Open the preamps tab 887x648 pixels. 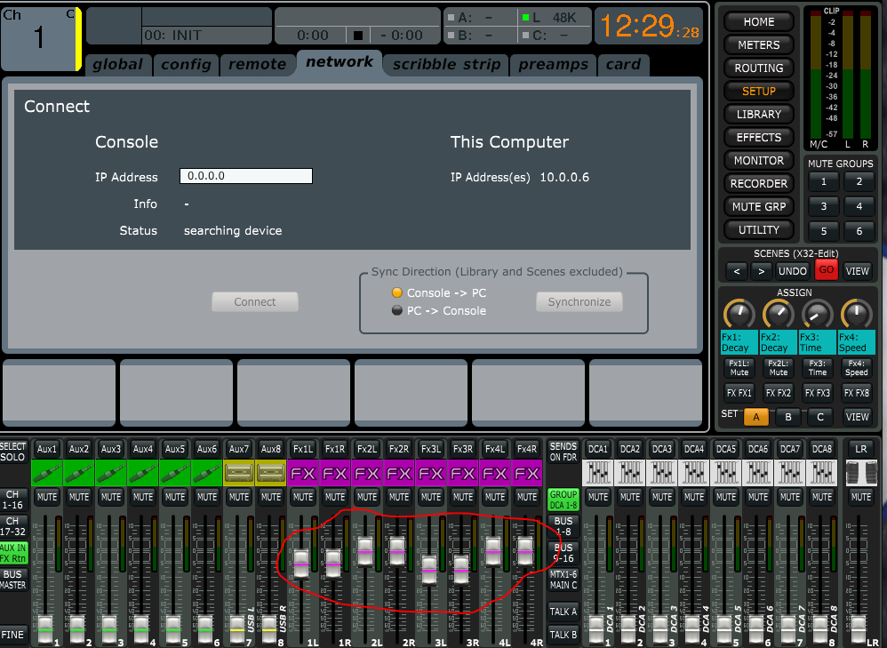pyautogui.click(x=553, y=65)
